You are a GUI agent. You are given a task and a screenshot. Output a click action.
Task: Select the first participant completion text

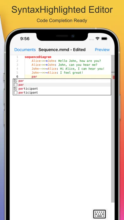(x=28, y=89)
